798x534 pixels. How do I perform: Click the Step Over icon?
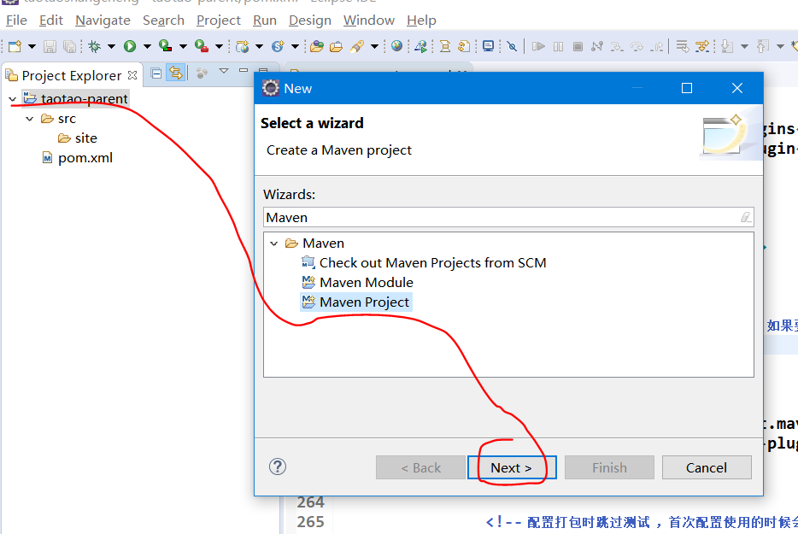tap(637, 46)
